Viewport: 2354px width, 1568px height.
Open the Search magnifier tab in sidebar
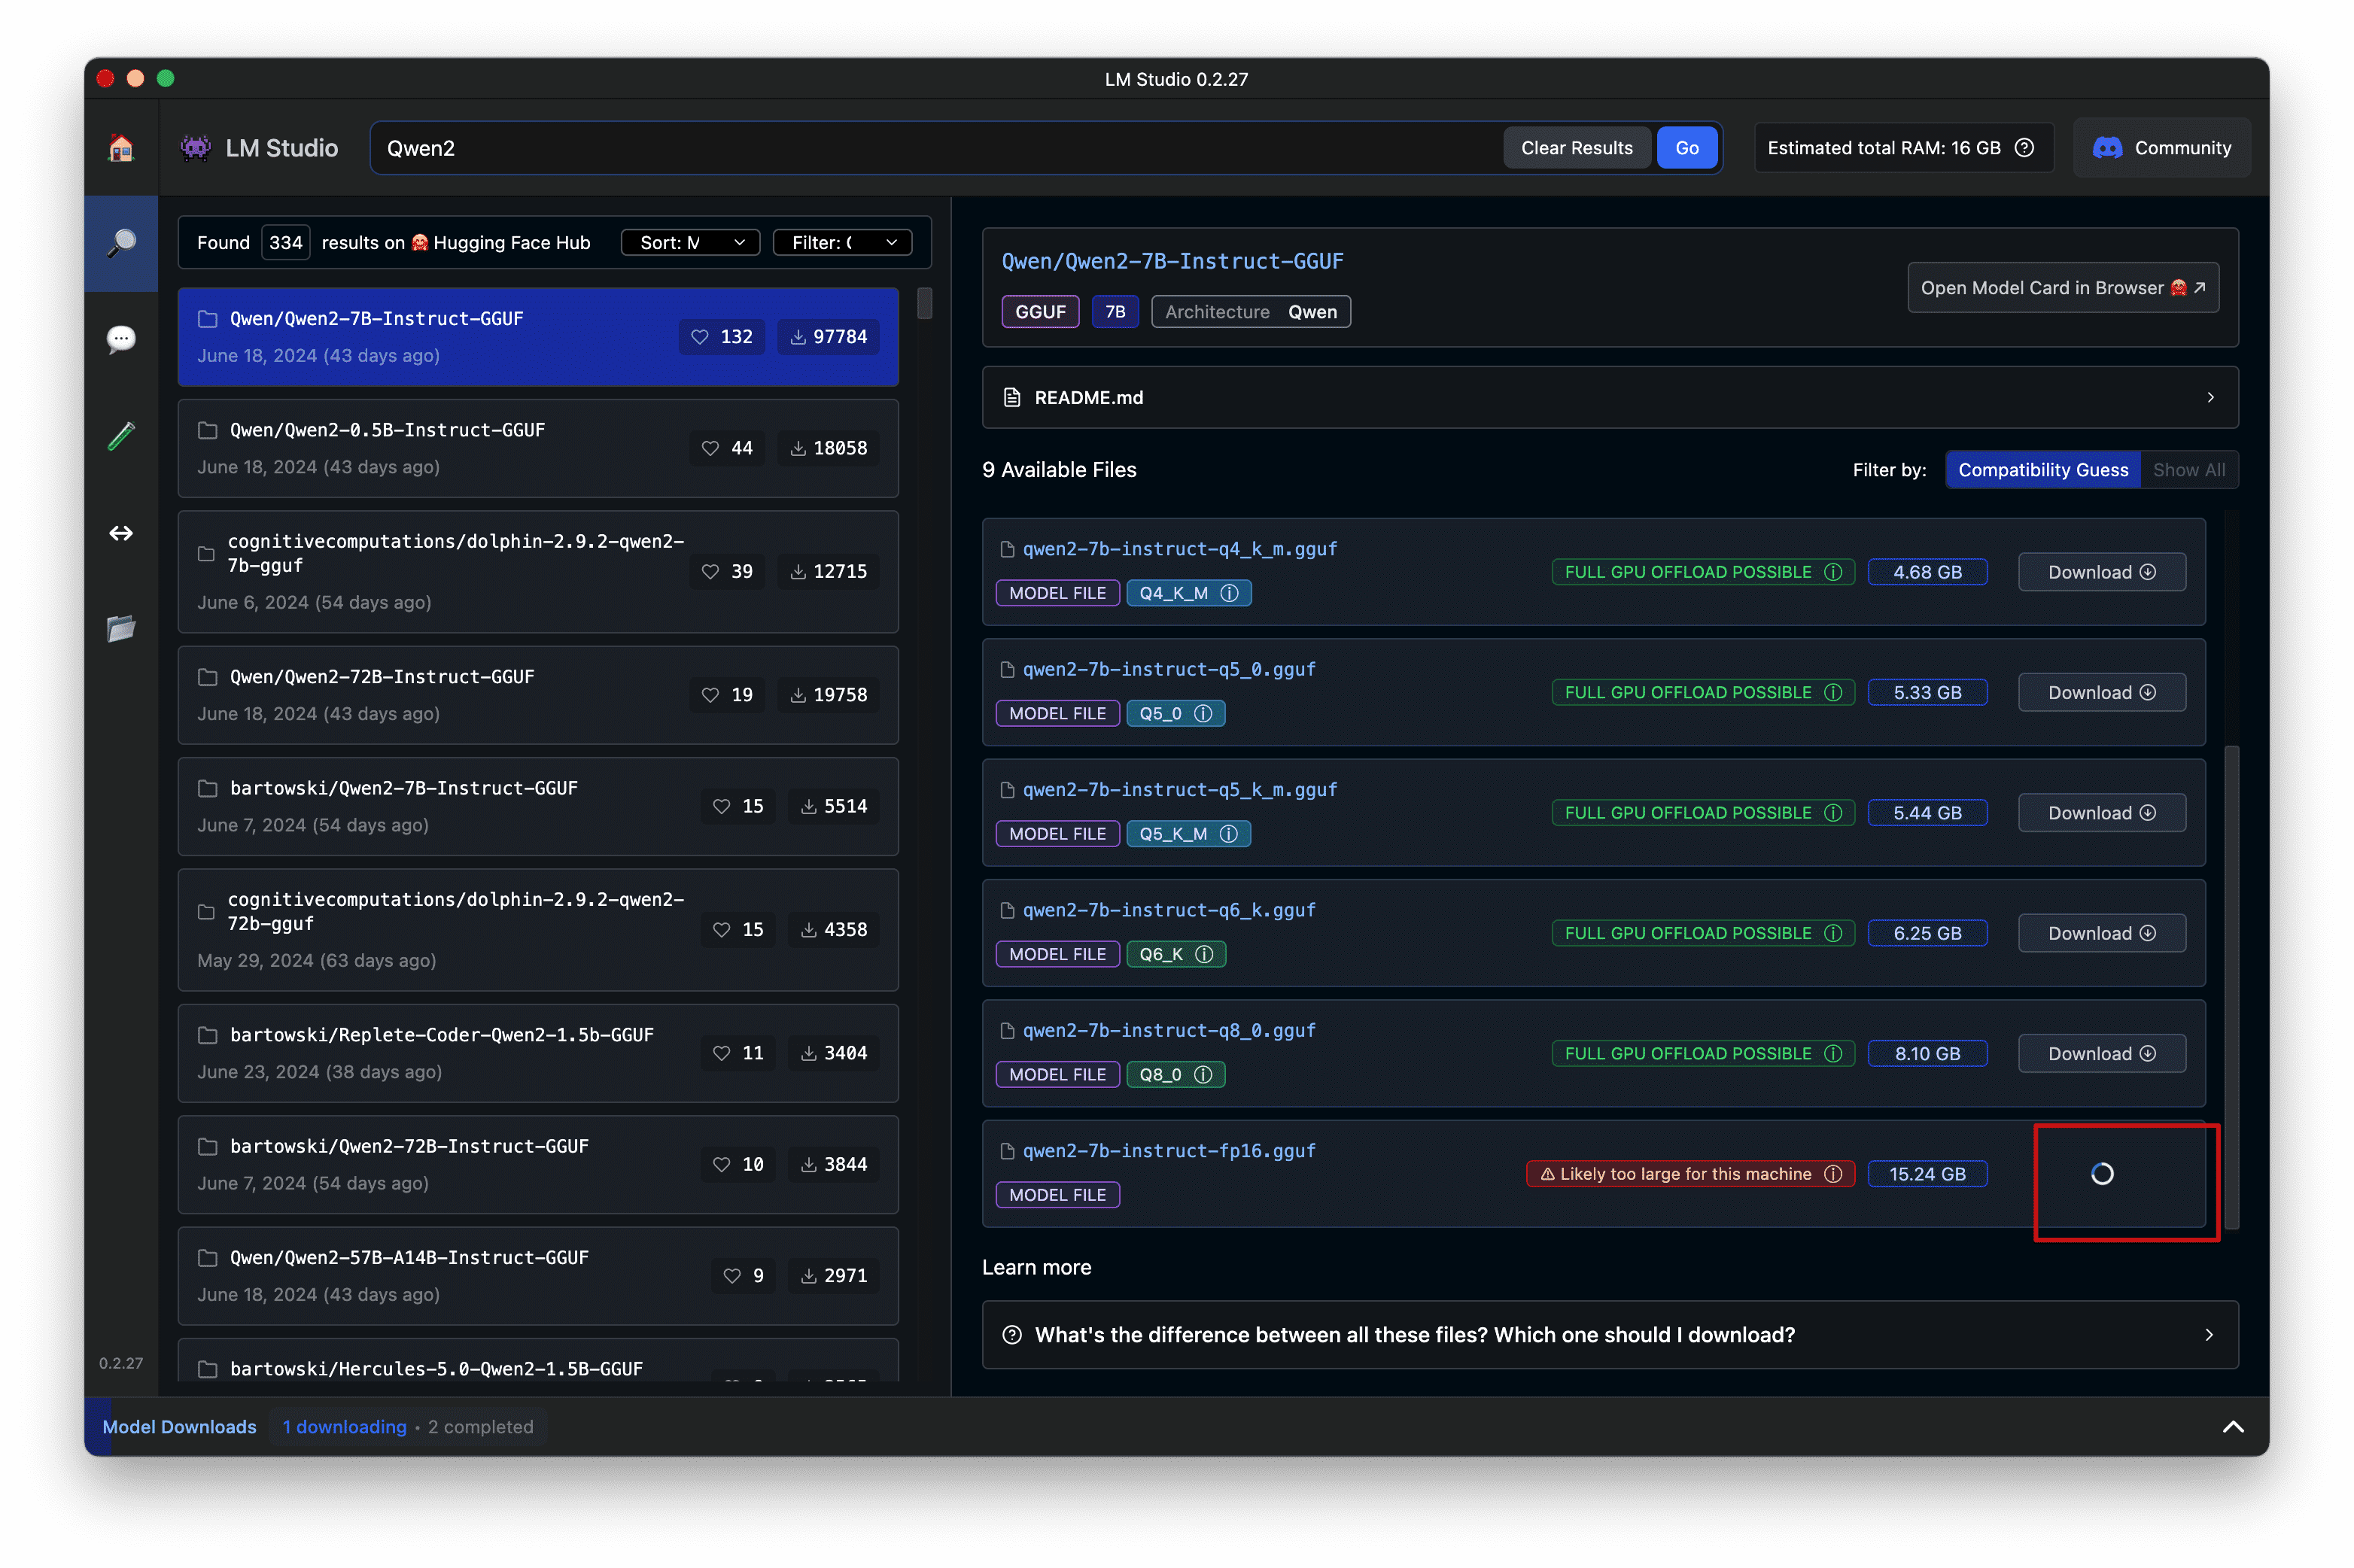click(121, 243)
